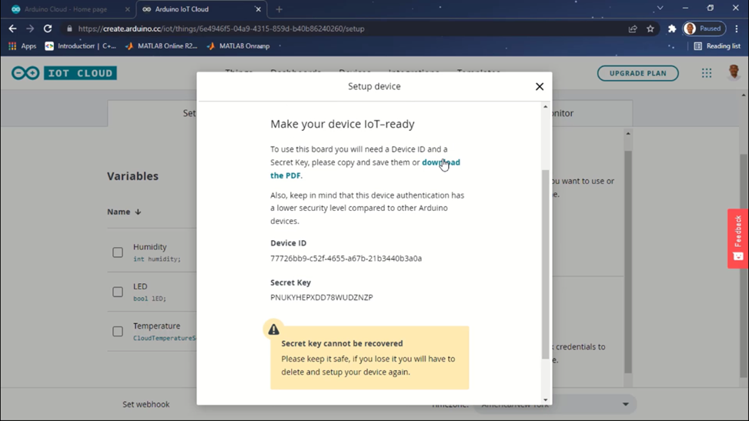Open the Feedback side tab

pos(738,238)
